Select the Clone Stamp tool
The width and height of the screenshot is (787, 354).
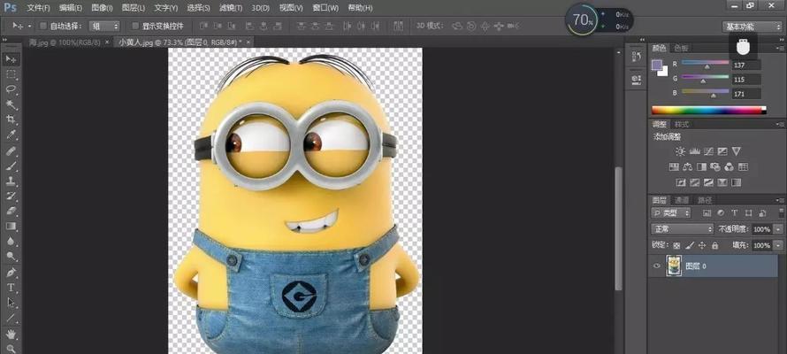tap(11, 181)
